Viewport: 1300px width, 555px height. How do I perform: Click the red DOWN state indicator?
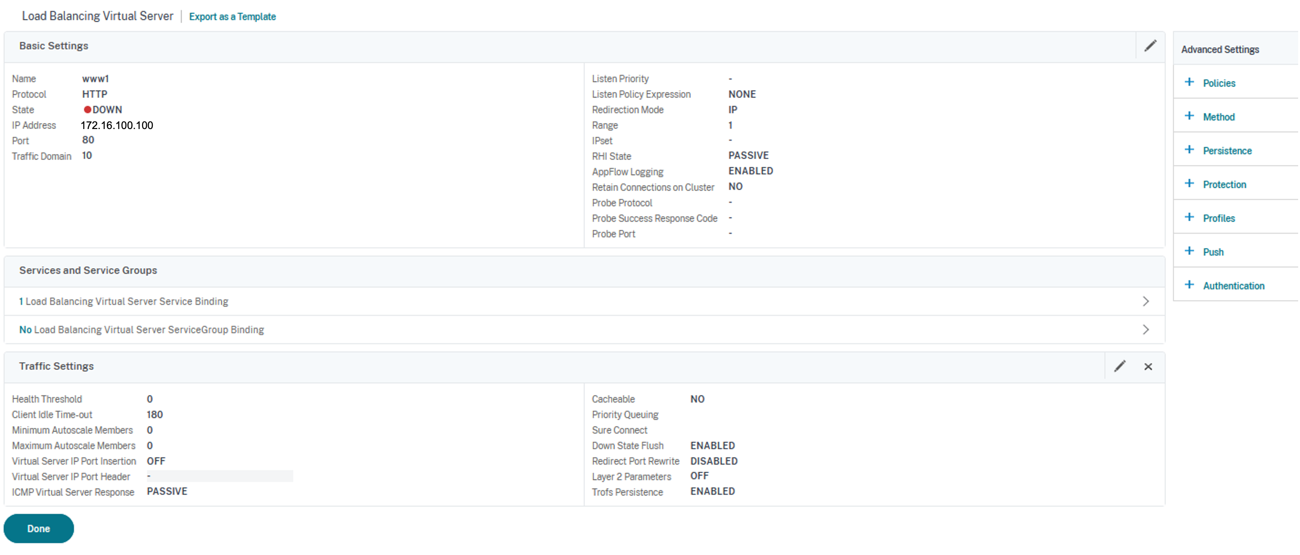coord(87,110)
